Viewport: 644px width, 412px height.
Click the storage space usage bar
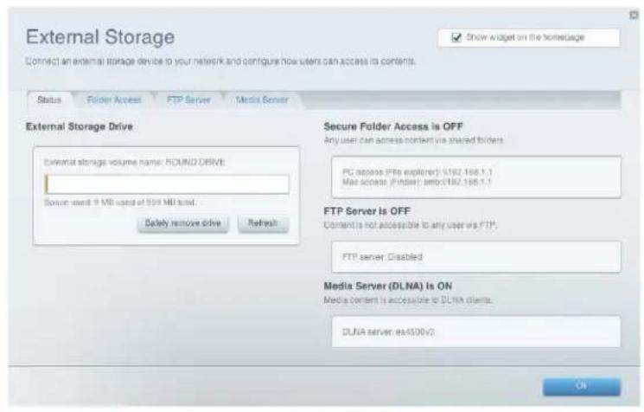coord(167,184)
